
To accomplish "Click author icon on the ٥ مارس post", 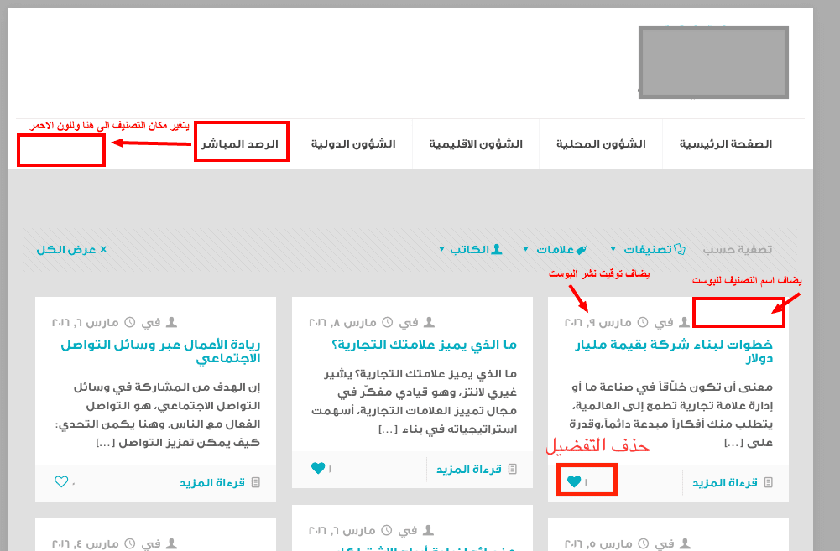I will 685,543.
